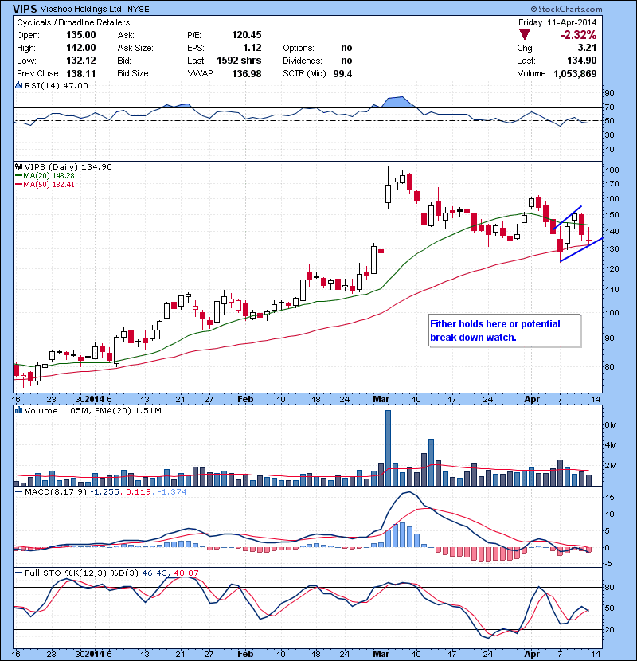The height and width of the screenshot is (661, 637).
Task: Click the RSI(14) 47.00 panel label
Action: pos(57,85)
